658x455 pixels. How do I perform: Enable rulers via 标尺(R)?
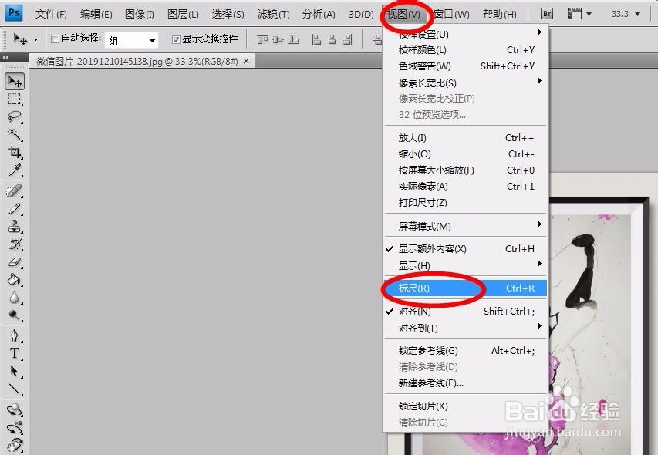(466, 288)
